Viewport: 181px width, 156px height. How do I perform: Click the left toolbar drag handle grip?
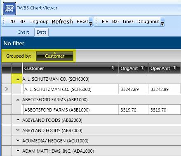click(4, 22)
